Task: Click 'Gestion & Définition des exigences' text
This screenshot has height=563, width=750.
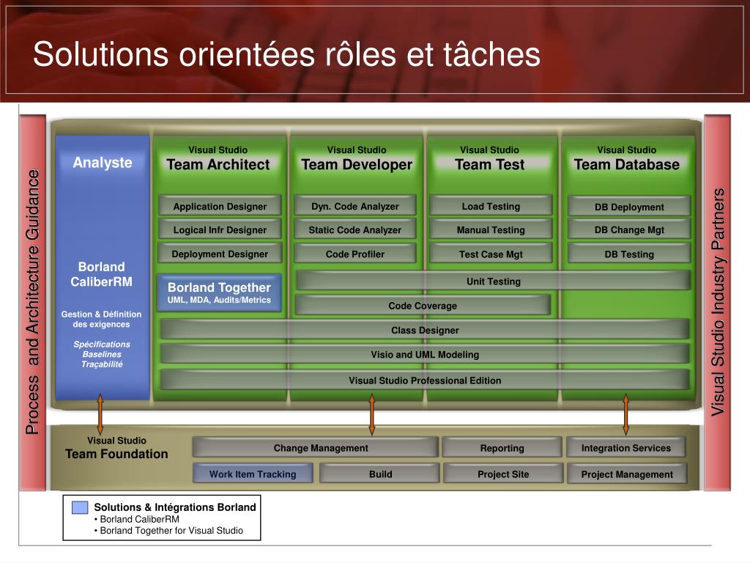Action: click(x=101, y=319)
